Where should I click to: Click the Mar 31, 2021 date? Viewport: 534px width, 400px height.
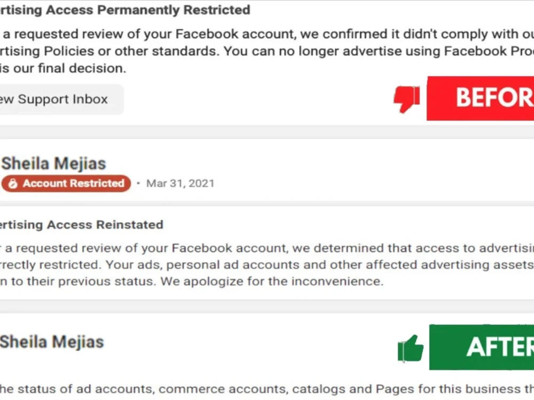tap(180, 183)
